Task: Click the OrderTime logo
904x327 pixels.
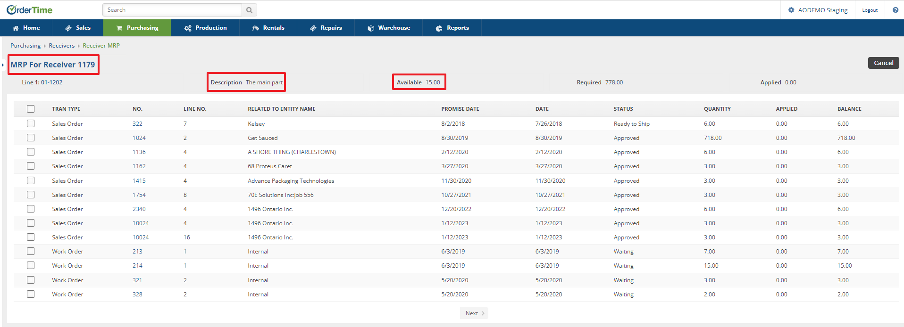Action: 29,10
